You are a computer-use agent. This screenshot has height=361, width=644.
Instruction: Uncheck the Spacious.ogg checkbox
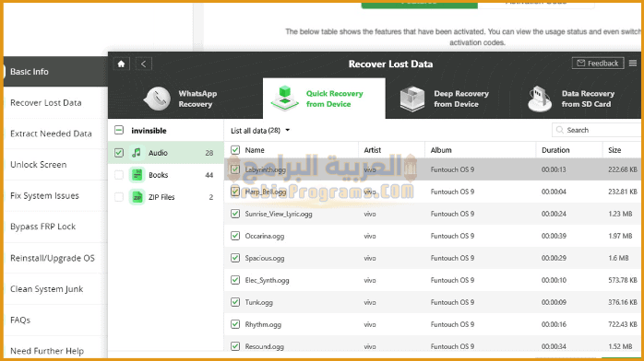[235, 258]
